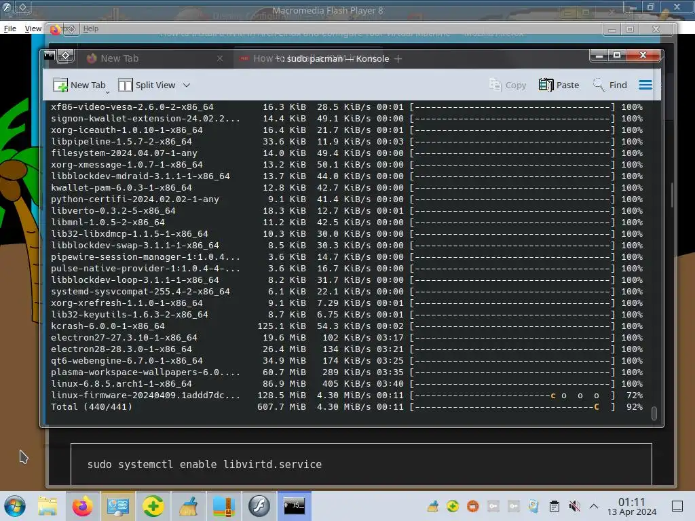Image resolution: width=695 pixels, height=521 pixels.
Task: Click the 'sudo systemctl enable libvirtd.service' code block
Action: [361, 464]
